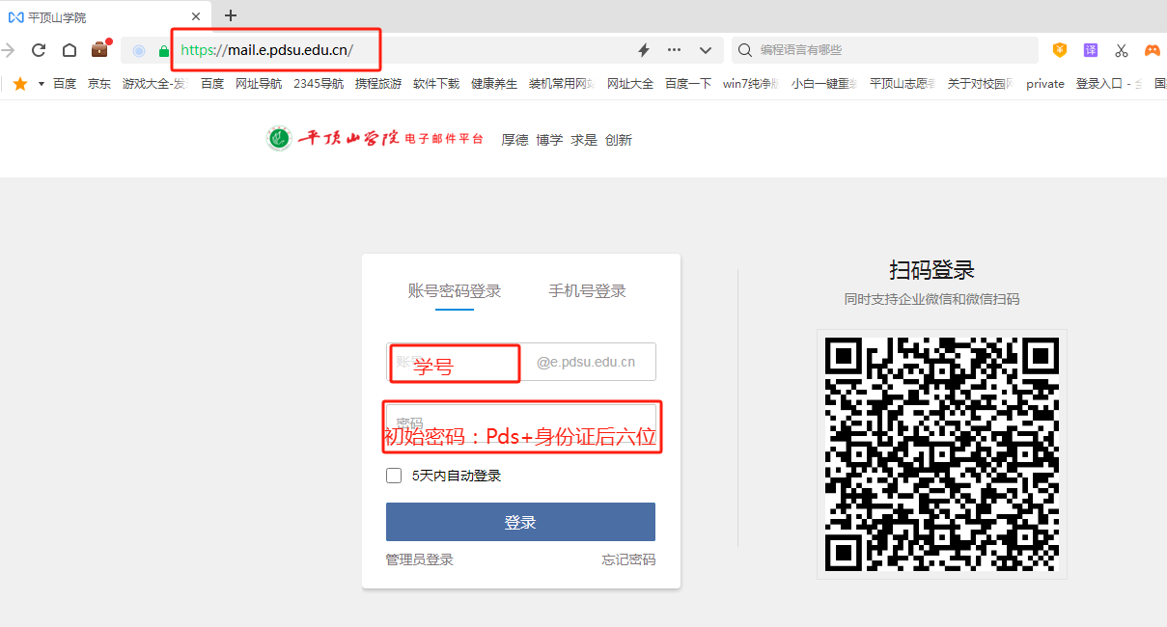1167x627 pixels.
Task: Click the search magnifier icon
Action: coord(745,50)
